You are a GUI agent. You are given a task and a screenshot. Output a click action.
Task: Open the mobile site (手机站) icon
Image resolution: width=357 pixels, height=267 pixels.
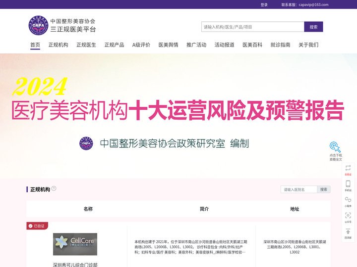(x=348, y=183)
